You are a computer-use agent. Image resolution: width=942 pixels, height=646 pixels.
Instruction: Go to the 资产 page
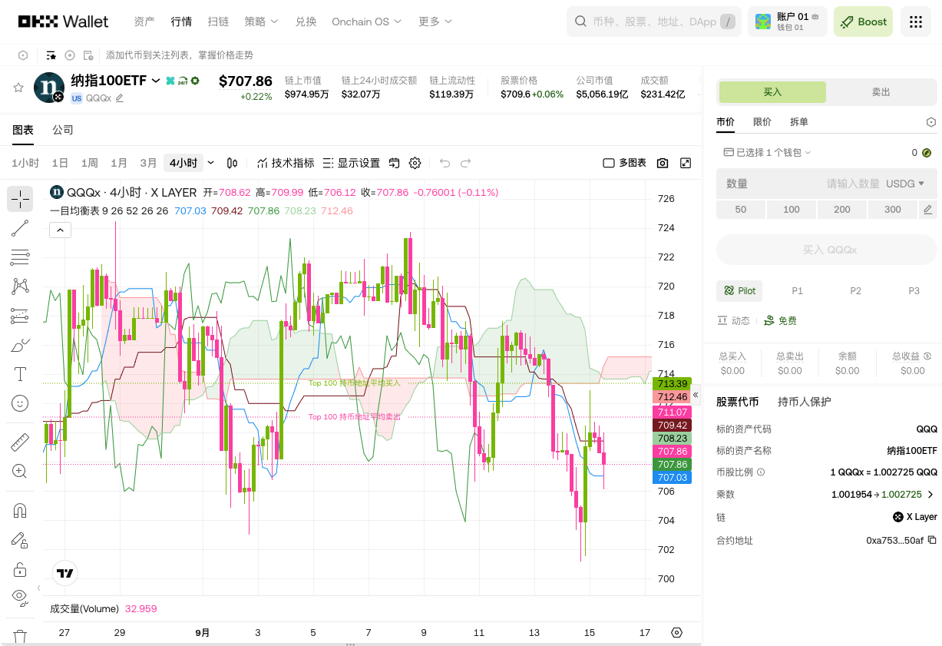tap(144, 22)
